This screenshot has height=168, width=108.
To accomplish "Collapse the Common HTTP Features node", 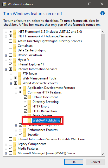I will [16, 93].
